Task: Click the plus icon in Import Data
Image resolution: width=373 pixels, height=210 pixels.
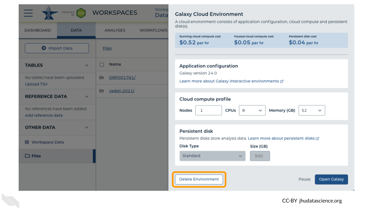Action: pyautogui.click(x=44, y=48)
